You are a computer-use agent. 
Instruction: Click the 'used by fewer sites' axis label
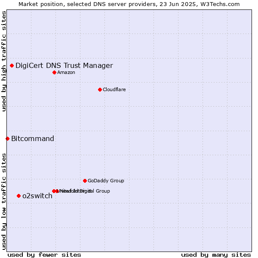[44, 255]
